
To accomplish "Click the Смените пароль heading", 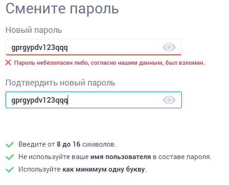I will 62,9.
